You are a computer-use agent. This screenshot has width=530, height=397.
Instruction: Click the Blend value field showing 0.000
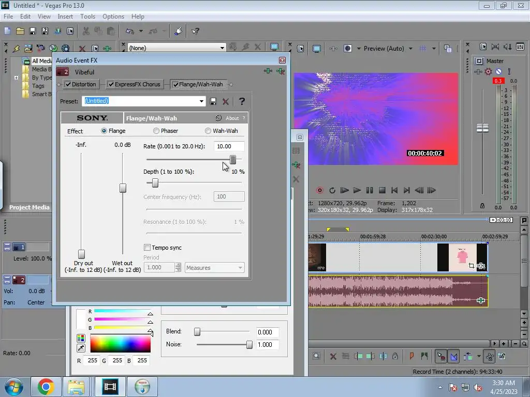pos(268,332)
